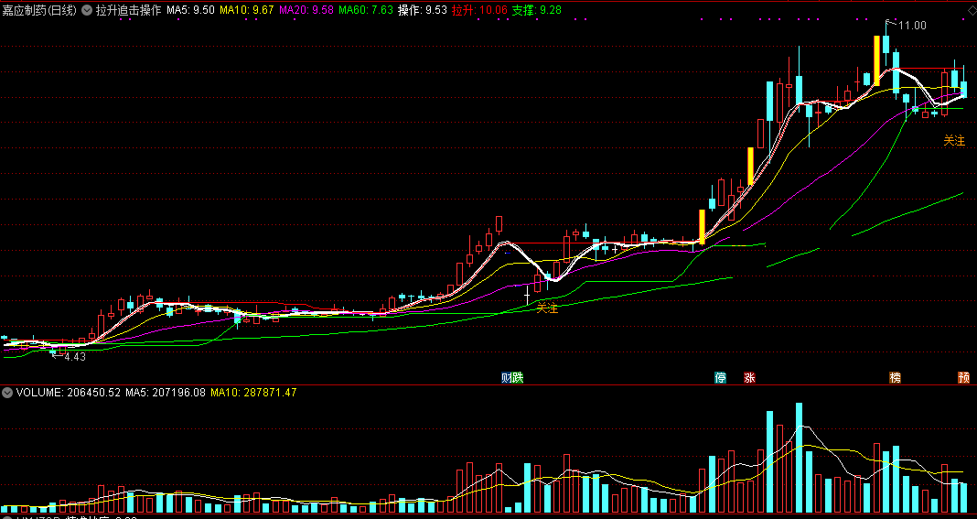The image size is (977, 519).
Task: Click the yellow MA10: 287871.47 volume reading
Action: coord(253,393)
